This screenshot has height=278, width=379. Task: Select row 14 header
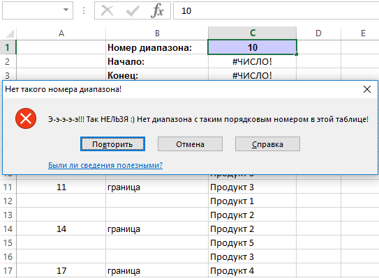pyautogui.click(x=8, y=229)
